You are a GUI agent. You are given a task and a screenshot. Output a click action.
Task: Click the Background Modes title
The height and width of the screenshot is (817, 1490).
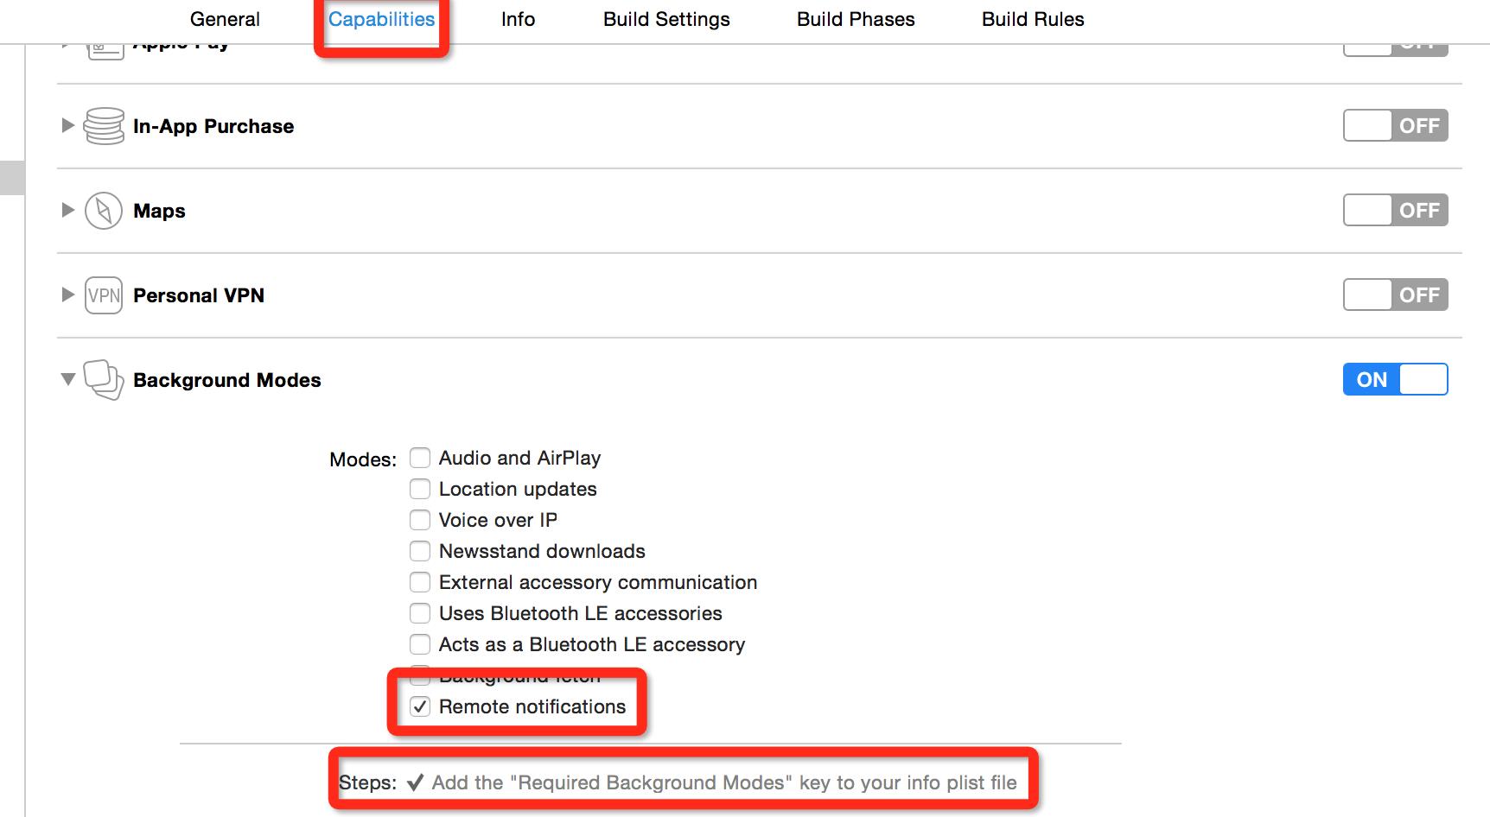coord(227,380)
